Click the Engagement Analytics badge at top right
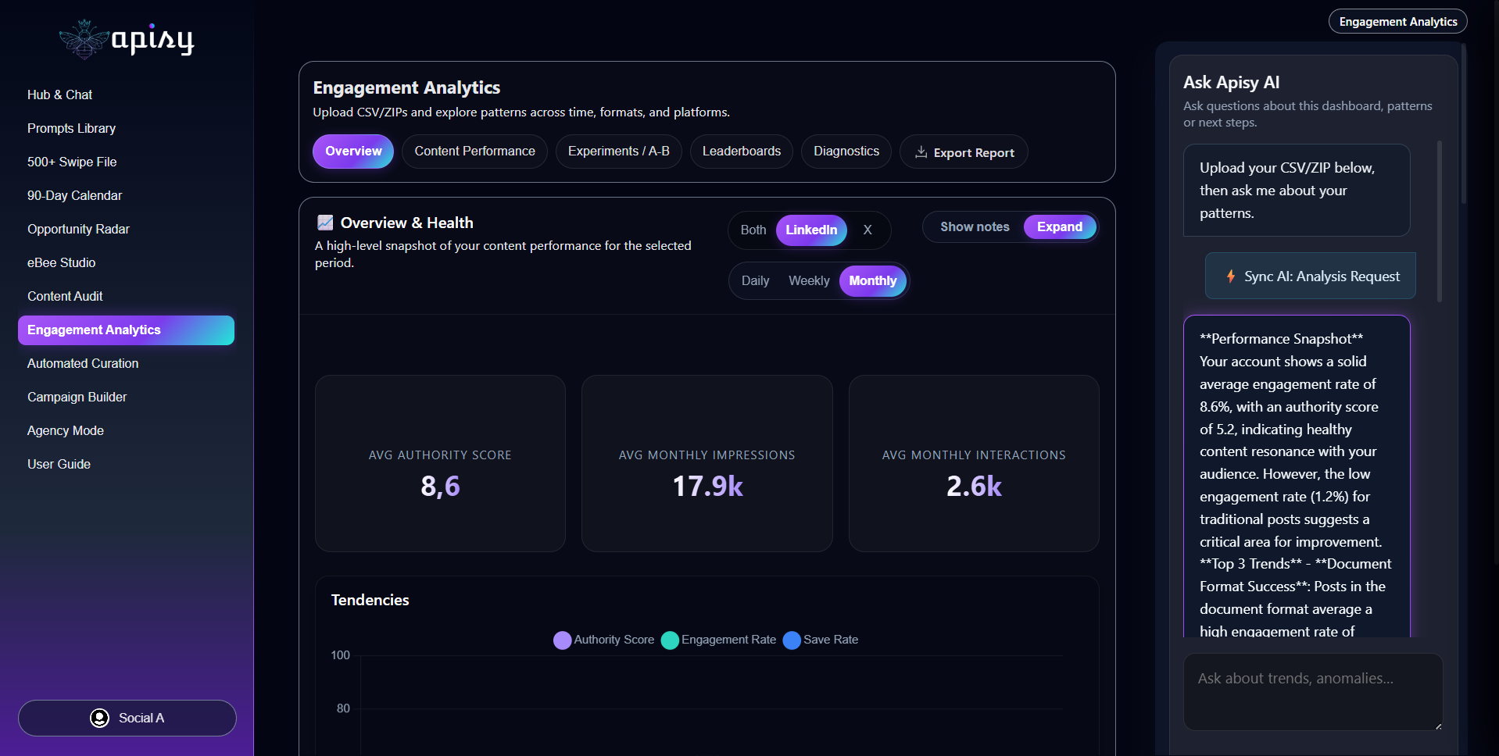 (x=1397, y=21)
